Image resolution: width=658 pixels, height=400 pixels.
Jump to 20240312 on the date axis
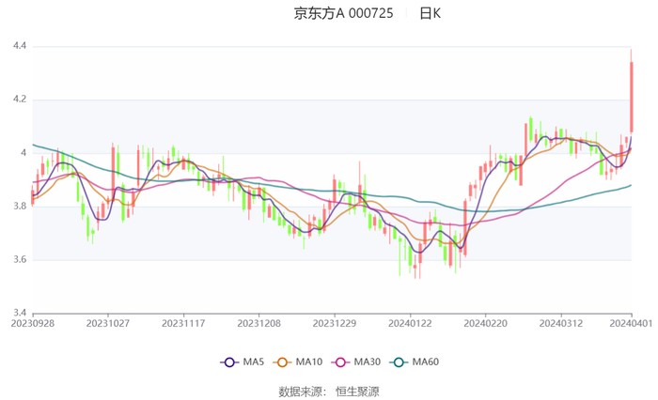[560, 322]
